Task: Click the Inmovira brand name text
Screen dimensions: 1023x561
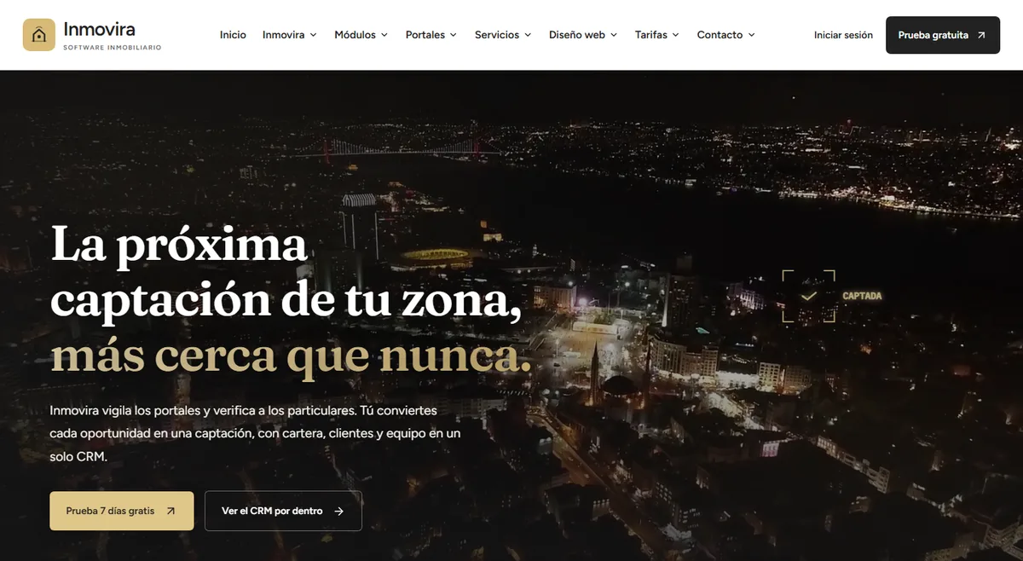Action: click(x=99, y=30)
